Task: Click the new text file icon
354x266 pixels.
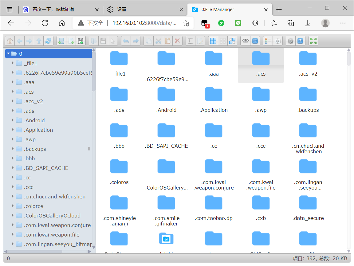Action: (71, 41)
